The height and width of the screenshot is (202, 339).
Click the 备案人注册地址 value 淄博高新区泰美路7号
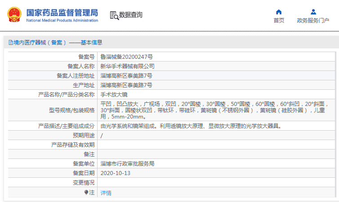[126, 76]
